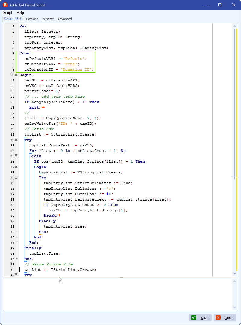Open the Script menu
Viewport: 241px width, 325px height.
pyautogui.click(x=8, y=13)
